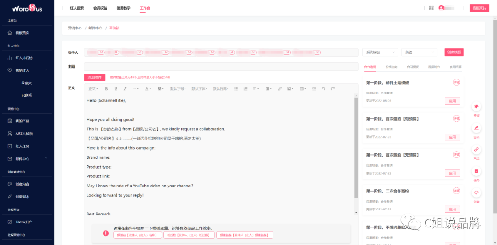Open 红人排行榜 bar-chart icon
This screenshot has width=497, height=245.
pyautogui.click(x=10, y=58)
